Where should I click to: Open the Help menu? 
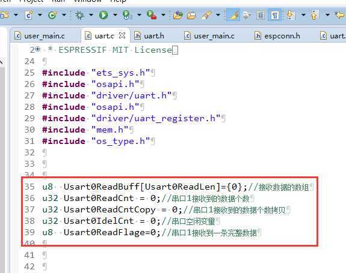pyautogui.click(x=119, y=1)
